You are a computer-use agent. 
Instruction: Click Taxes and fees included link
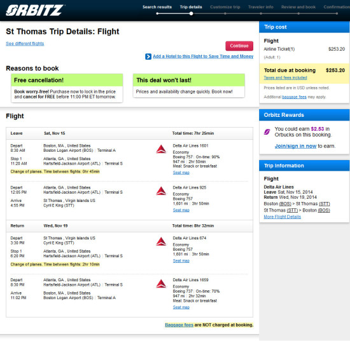285,77
